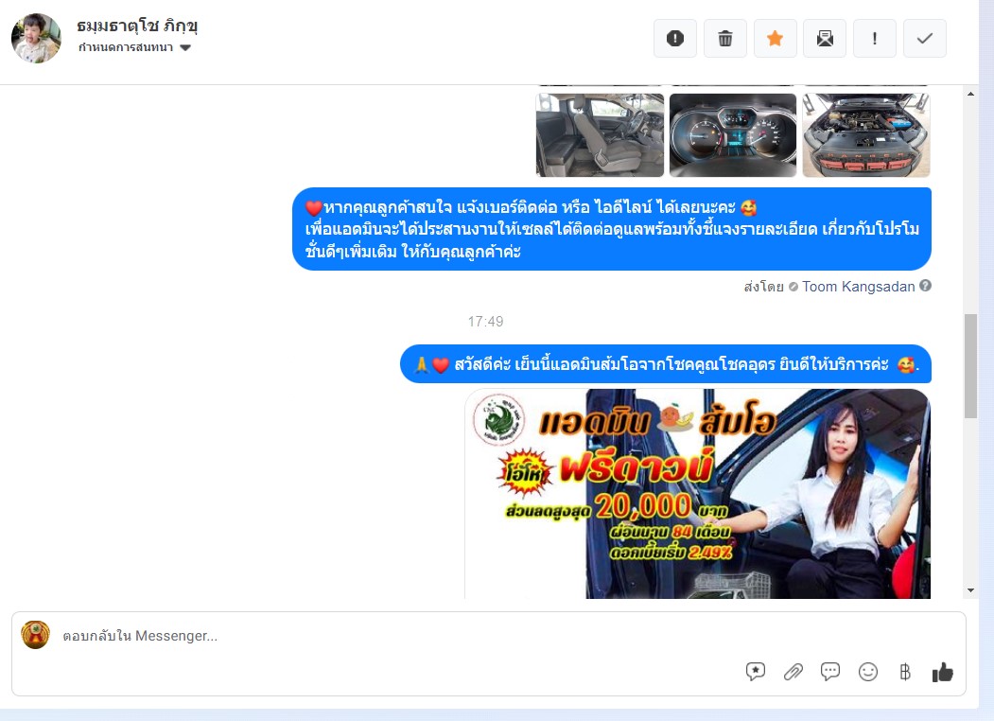Request payment with baht icon
Image resolution: width=994 pixels, height=721 pixels.
coord(905,672)
